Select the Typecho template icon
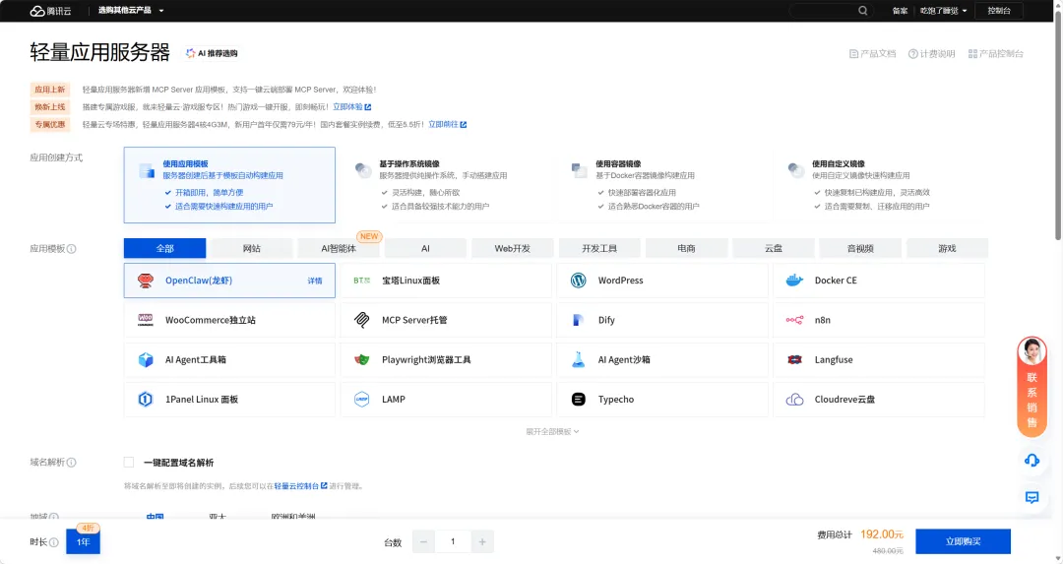This screenshot has height=564, width=1063. click(x=579, y=400)
